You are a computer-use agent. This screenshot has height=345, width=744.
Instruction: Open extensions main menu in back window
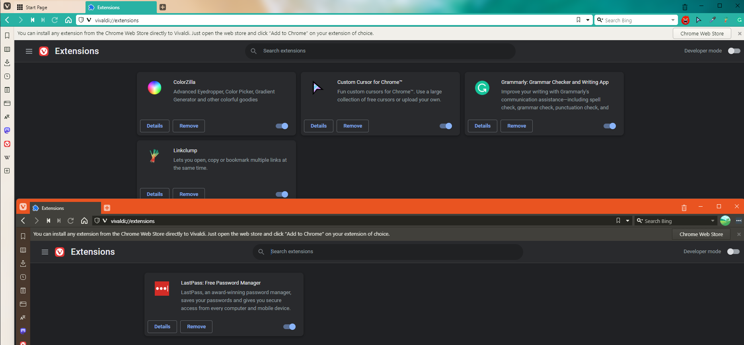tap(29, 51)
